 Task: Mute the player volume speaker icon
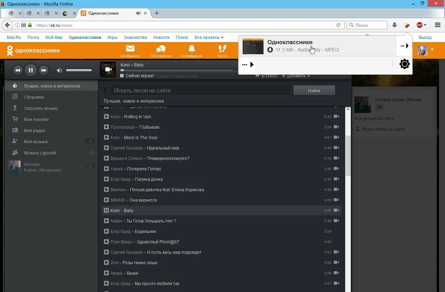tap(59, 70)
